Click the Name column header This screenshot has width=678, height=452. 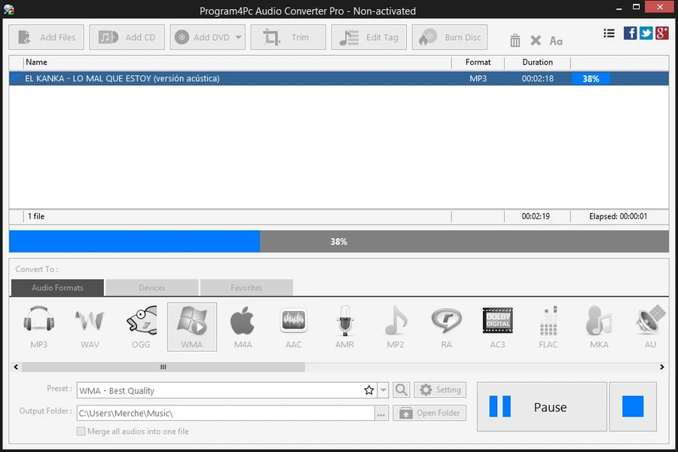pyautogui.click(x=237, y=63)
